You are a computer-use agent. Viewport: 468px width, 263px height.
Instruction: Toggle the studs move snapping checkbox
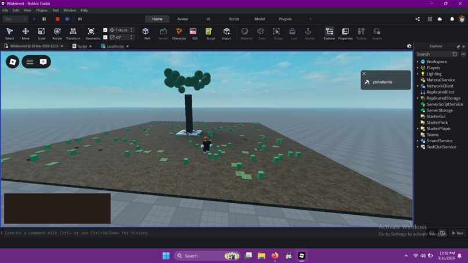105,30
